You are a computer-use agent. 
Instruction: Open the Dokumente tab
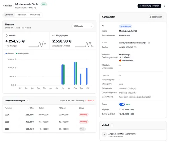[x=35, y=15]
